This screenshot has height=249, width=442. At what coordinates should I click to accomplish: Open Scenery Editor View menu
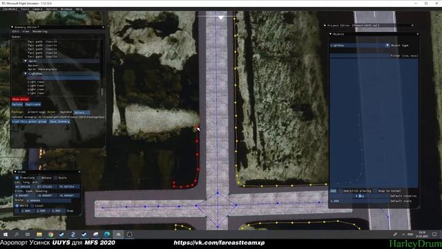(x=26, y=31)
